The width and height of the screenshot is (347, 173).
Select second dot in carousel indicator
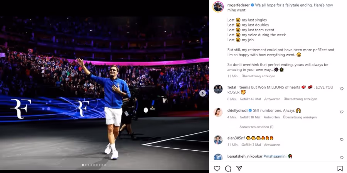click(x=86, y=165)
